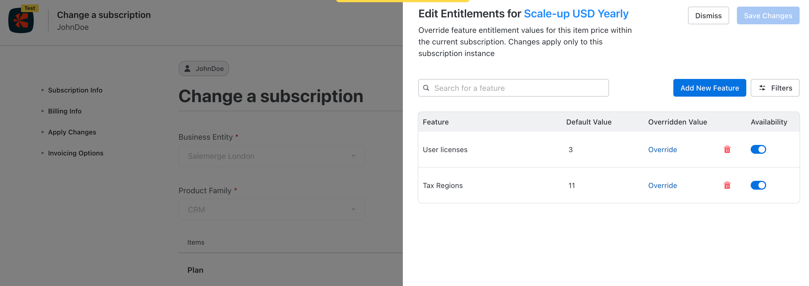Delete the Tax Regions entitlement
The image size is (809, 286).
pos(727,185)
